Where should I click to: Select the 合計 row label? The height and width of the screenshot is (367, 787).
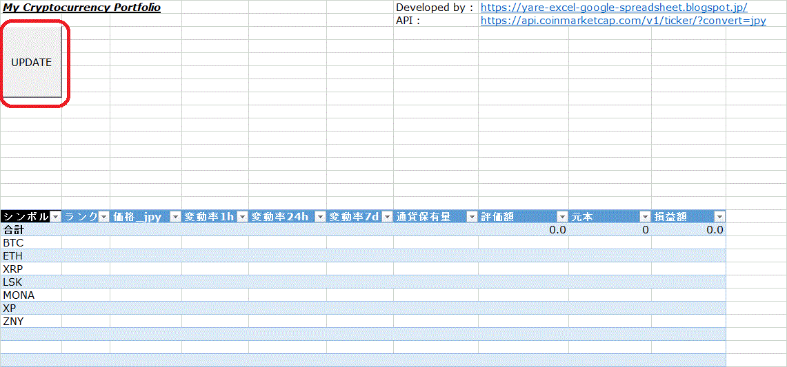[14, 229]
